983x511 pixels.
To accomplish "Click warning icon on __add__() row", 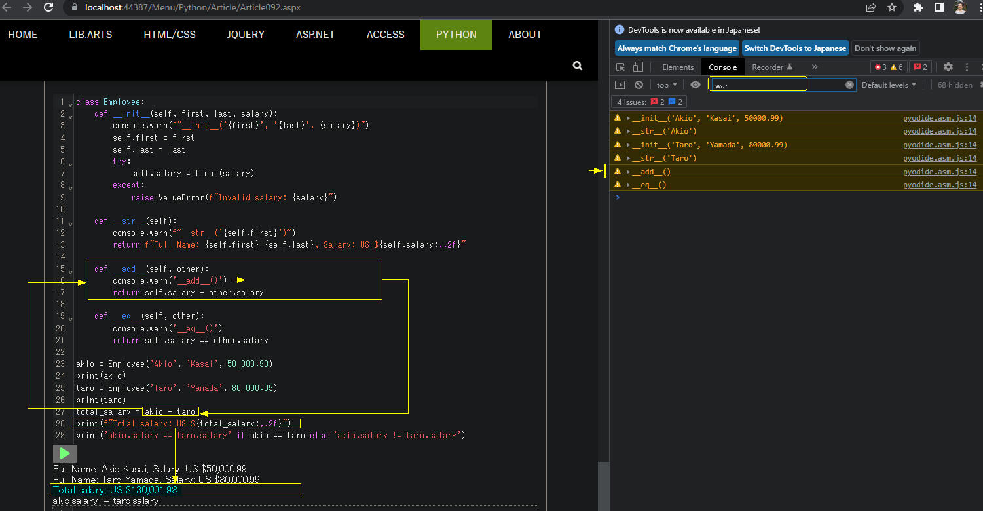I will click(x=617, y=171).
